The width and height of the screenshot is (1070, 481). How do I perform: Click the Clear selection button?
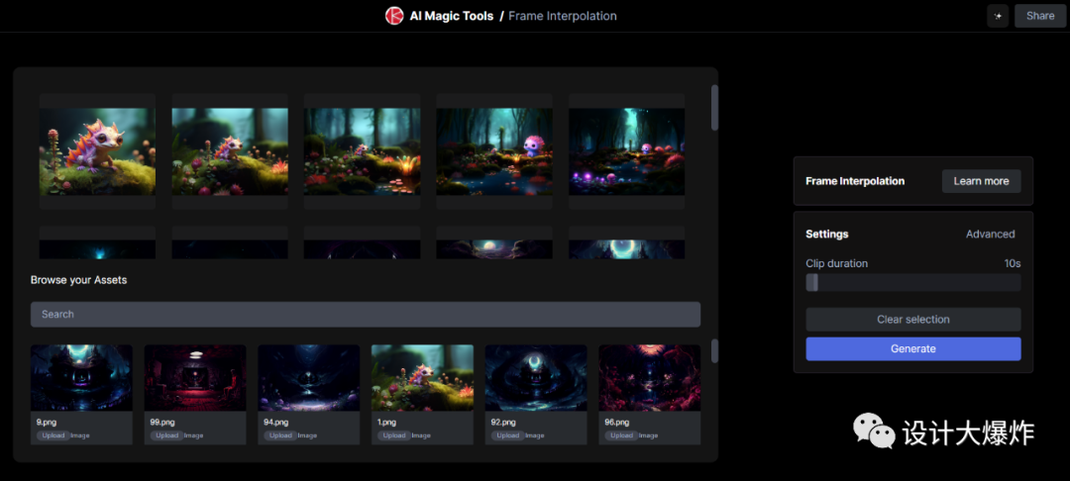(x=912, y=320)
